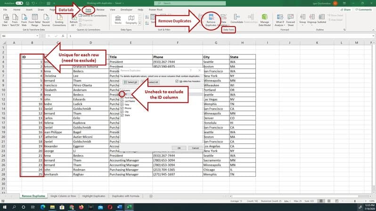Screen dimensions: 376x211
Task: Click the column F header
Action: (x=178, y=43)
